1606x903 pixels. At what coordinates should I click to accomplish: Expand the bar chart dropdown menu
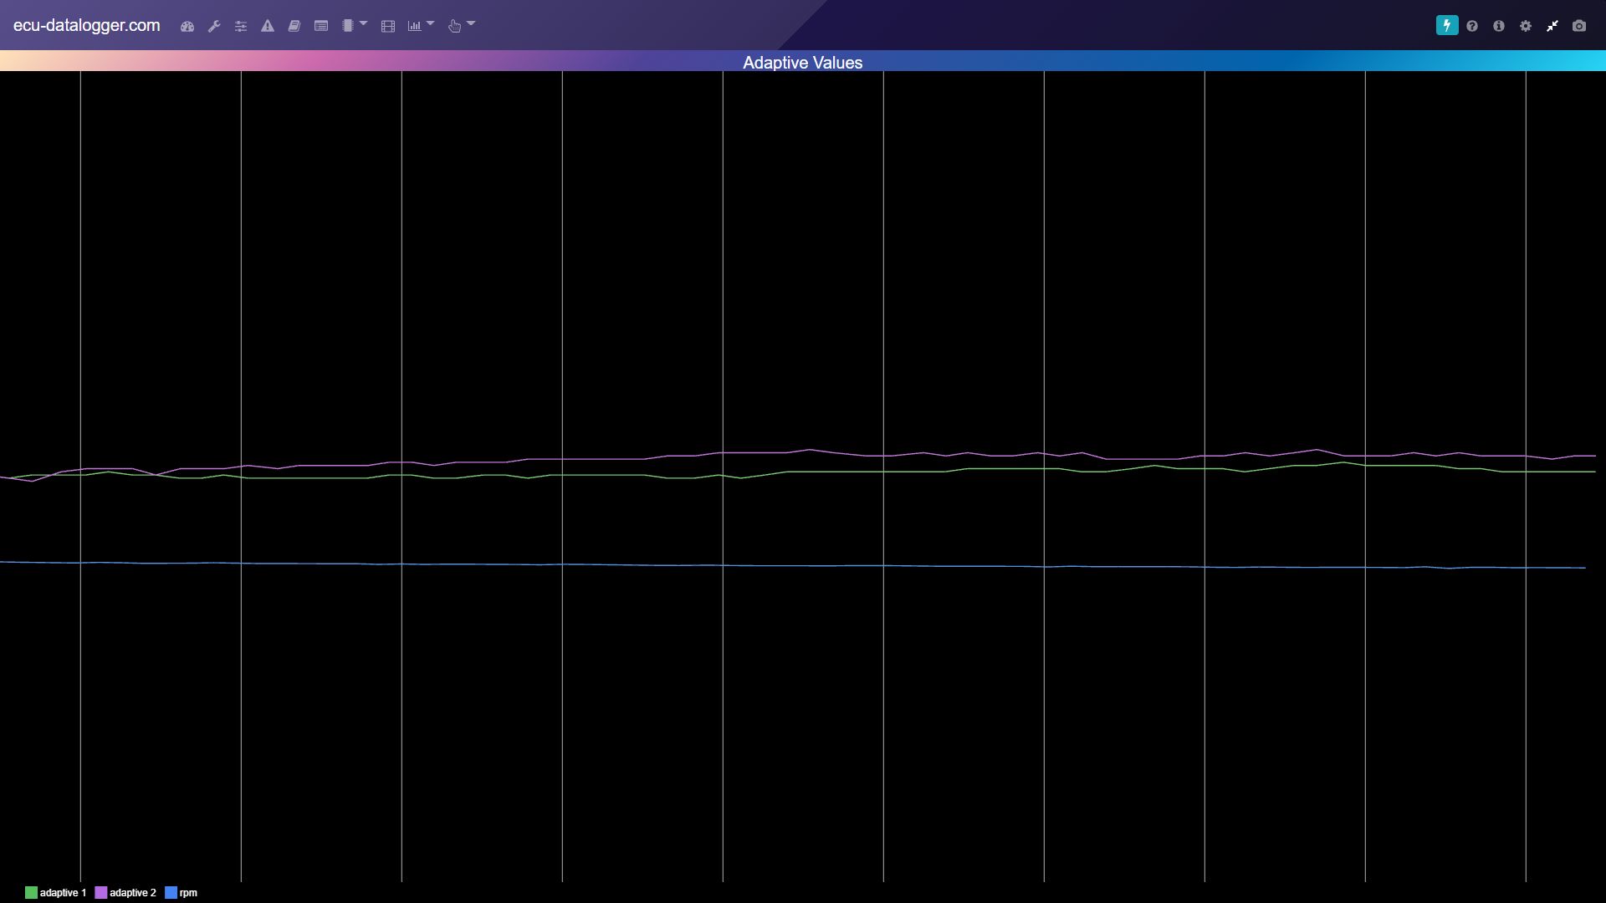click(421, 26)
